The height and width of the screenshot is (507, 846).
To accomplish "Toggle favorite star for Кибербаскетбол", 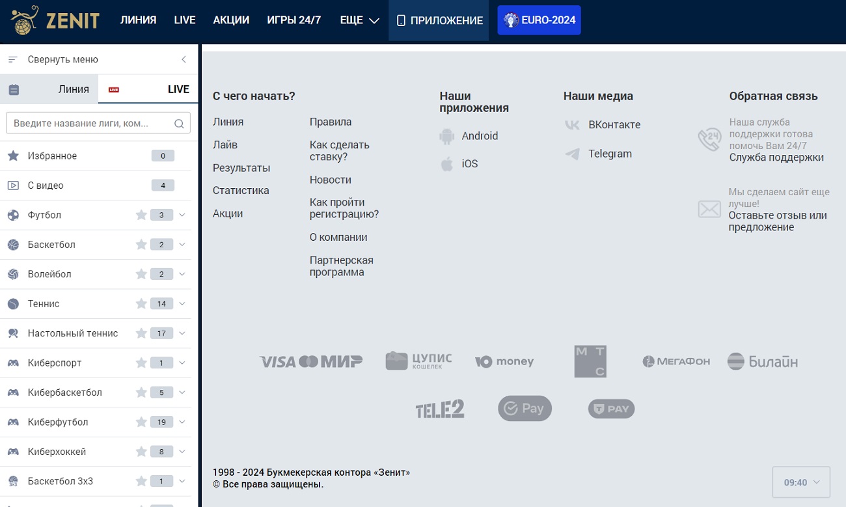I will point(141,392).
